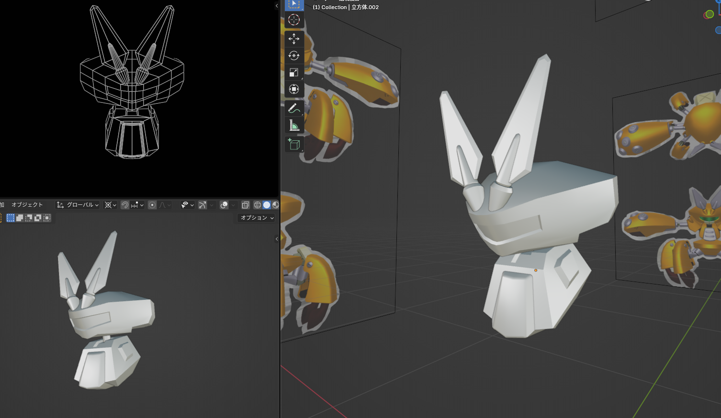The width and height of the screenshot is (721, 418).
Task: Pick the Rotate tool
Action: pyautogui.click(x=294, y=56)
